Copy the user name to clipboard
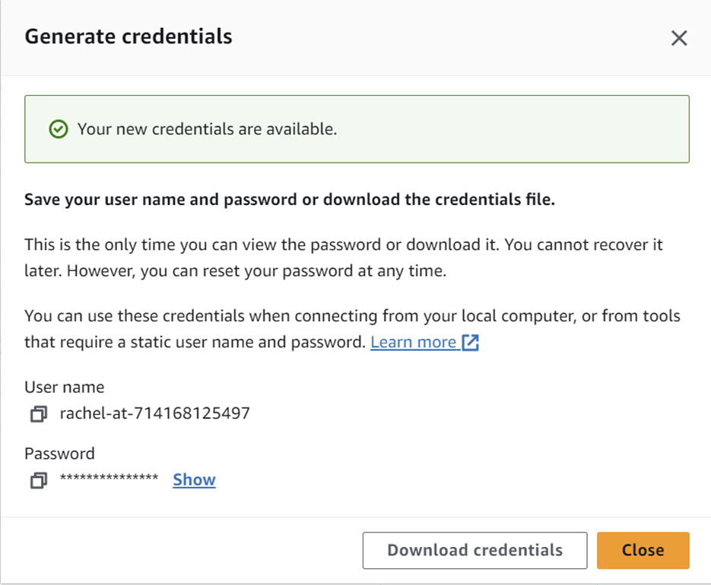The image size is (711, 585). 39,414
